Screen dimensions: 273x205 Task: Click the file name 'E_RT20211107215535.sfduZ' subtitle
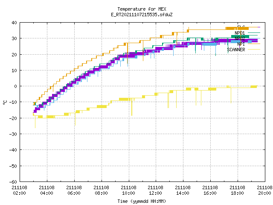tap(142, 15)
